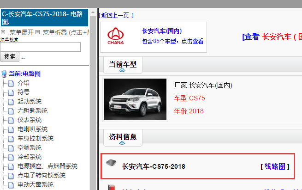Click the 冷却系统 page icon
Image resolution: width=302 pixels, height=190 pixels.
(x=11, y=157)
